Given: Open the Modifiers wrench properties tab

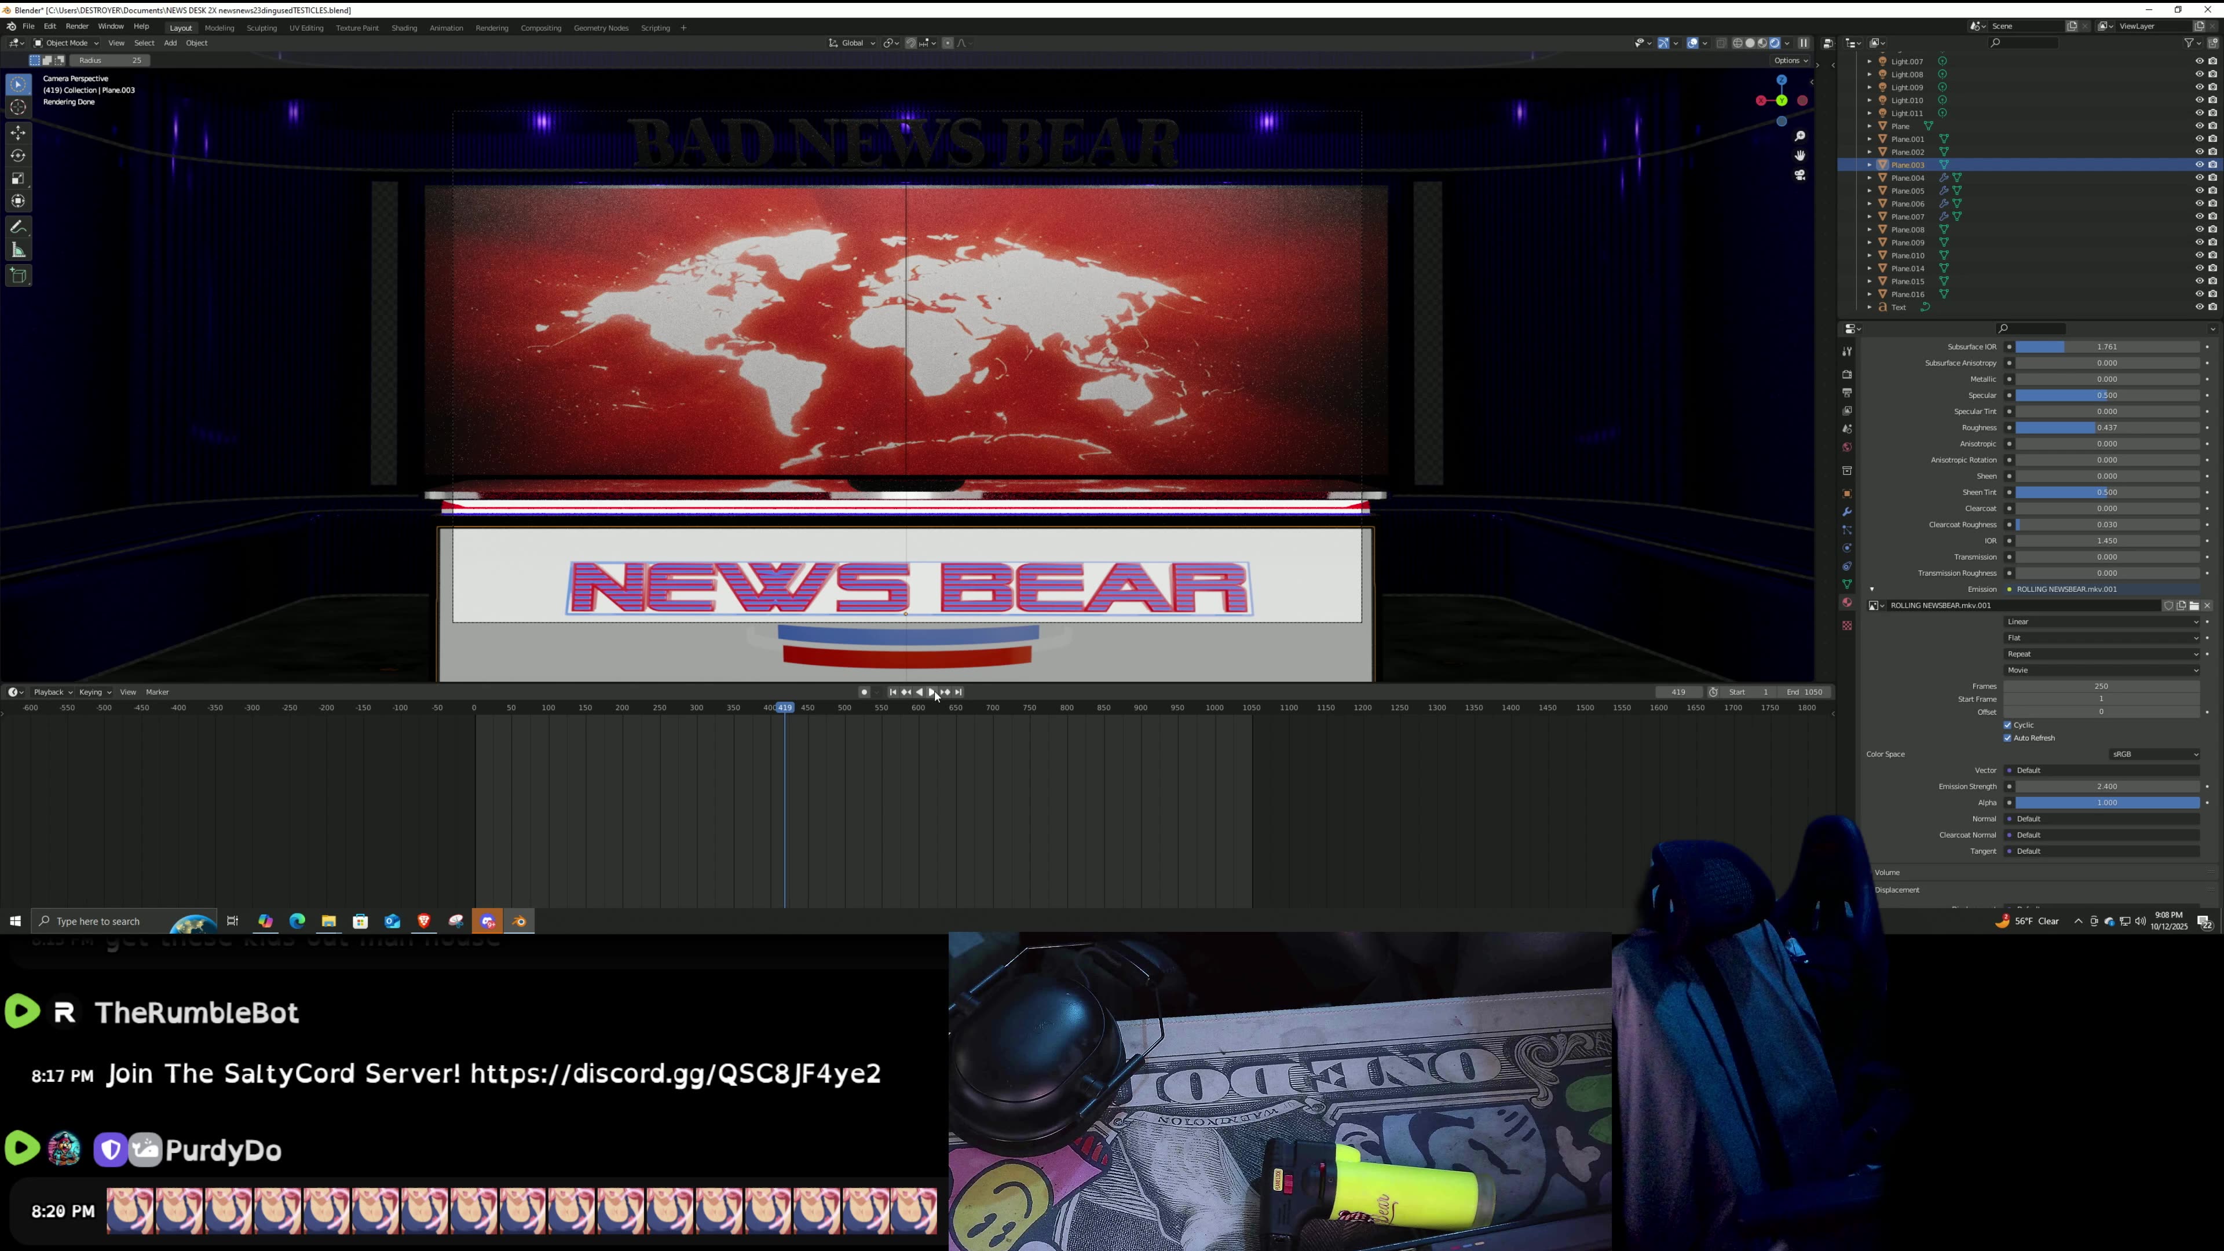Looking at the screenshot, I should [x=1847, y=512].
